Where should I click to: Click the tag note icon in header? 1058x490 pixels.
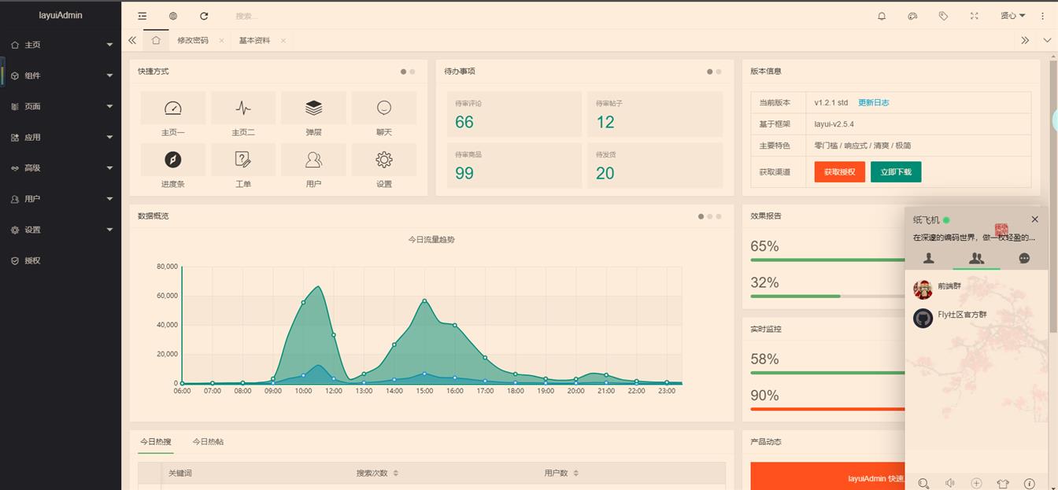943,16
